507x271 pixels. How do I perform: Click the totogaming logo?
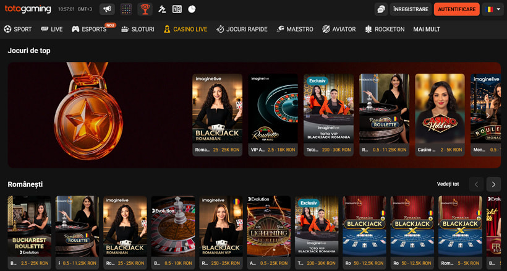[x=28, y=9]
